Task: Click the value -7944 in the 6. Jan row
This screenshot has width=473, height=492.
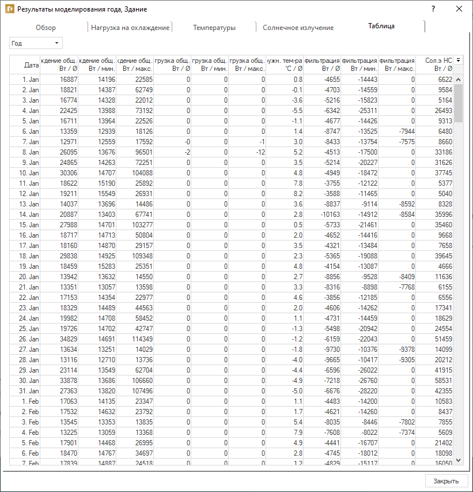Action: [407, 132]
